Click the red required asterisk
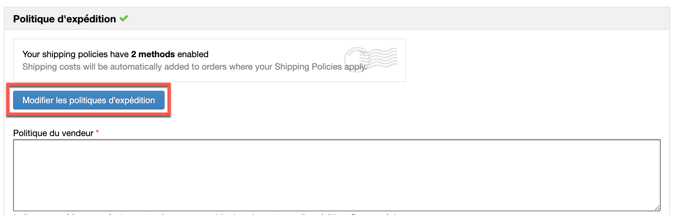Viewport: 680px width, 215px height. (x=97, y=132)
